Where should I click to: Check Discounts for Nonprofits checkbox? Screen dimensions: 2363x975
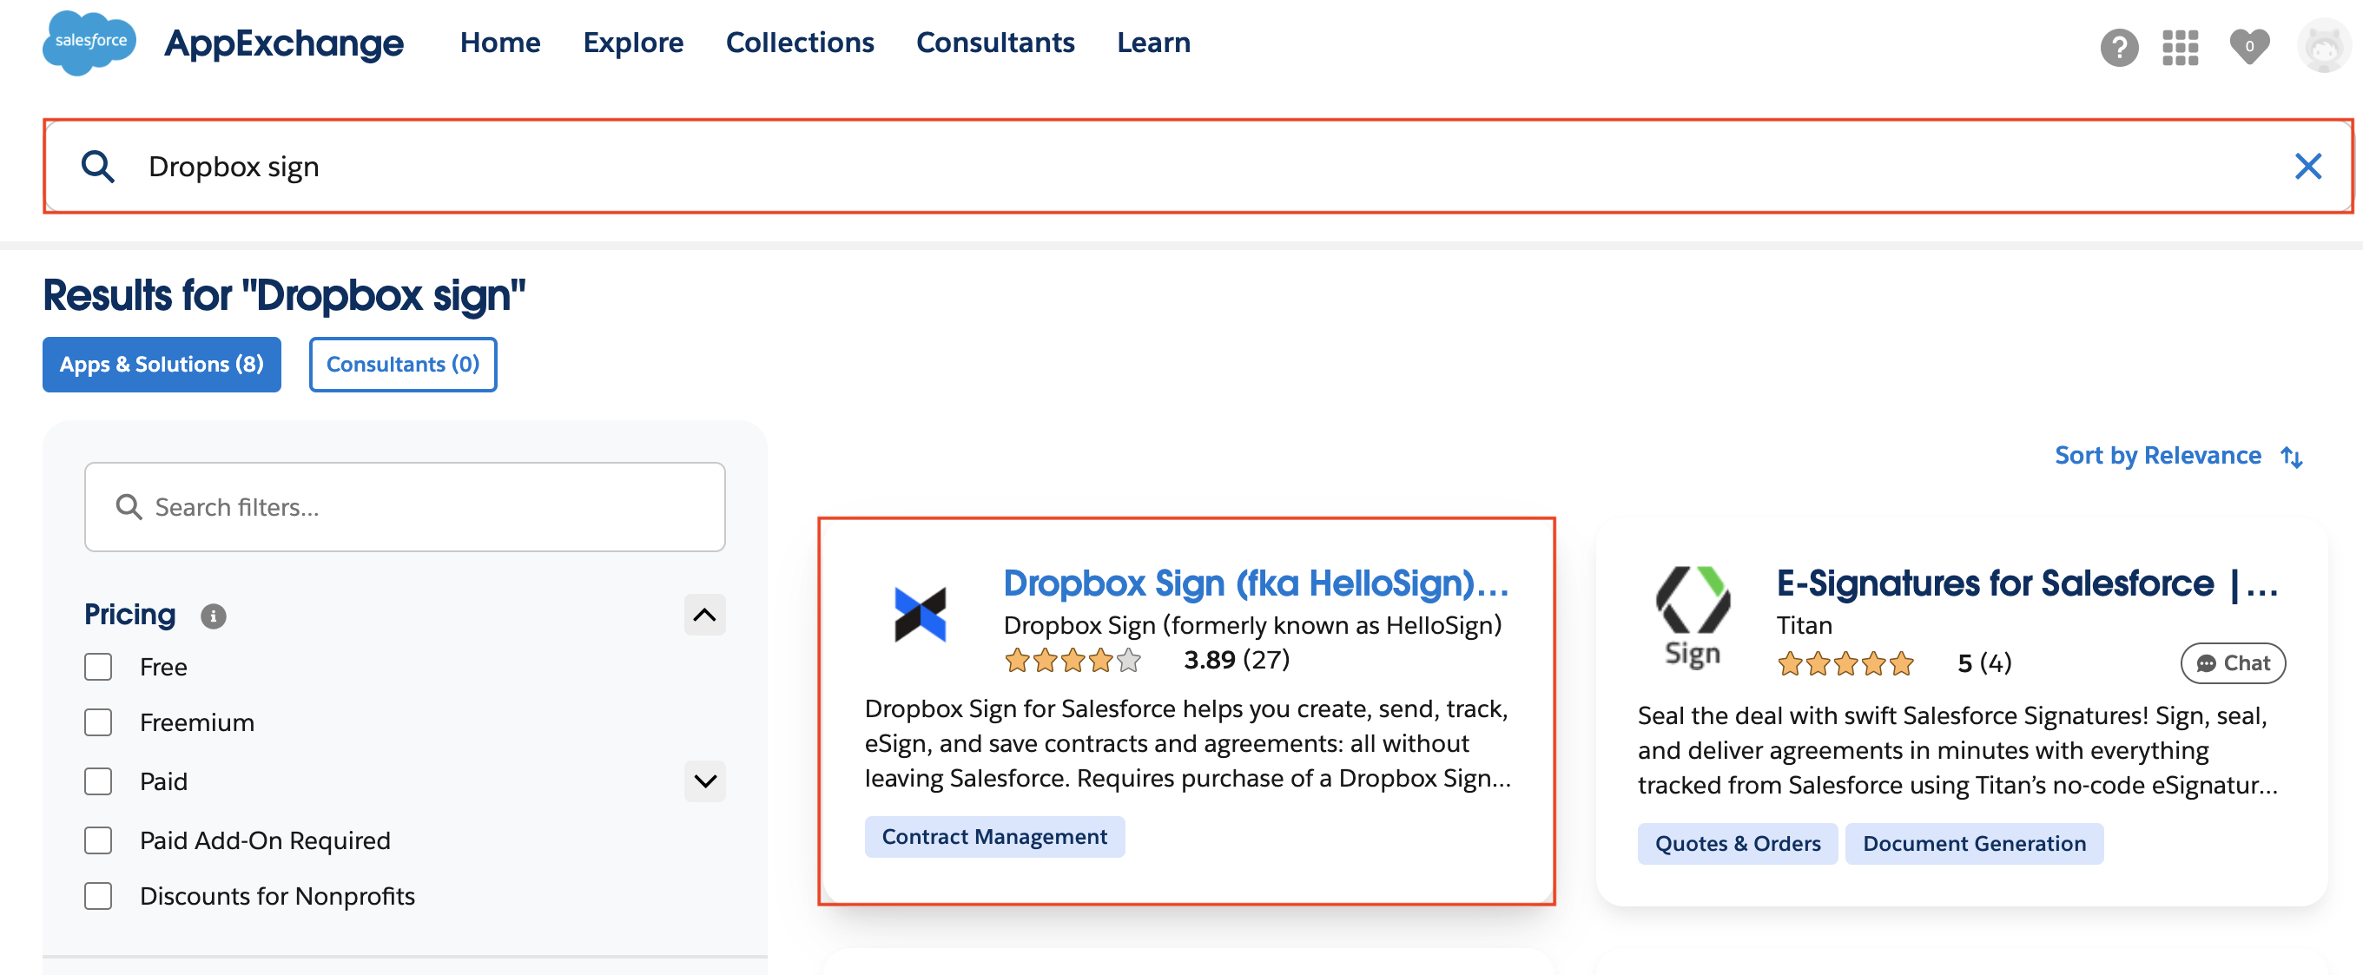click(98, 896)
